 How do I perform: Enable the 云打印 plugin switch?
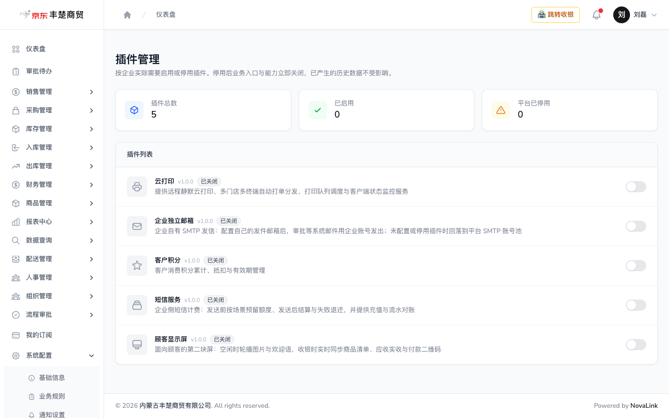tap(636, 187)
